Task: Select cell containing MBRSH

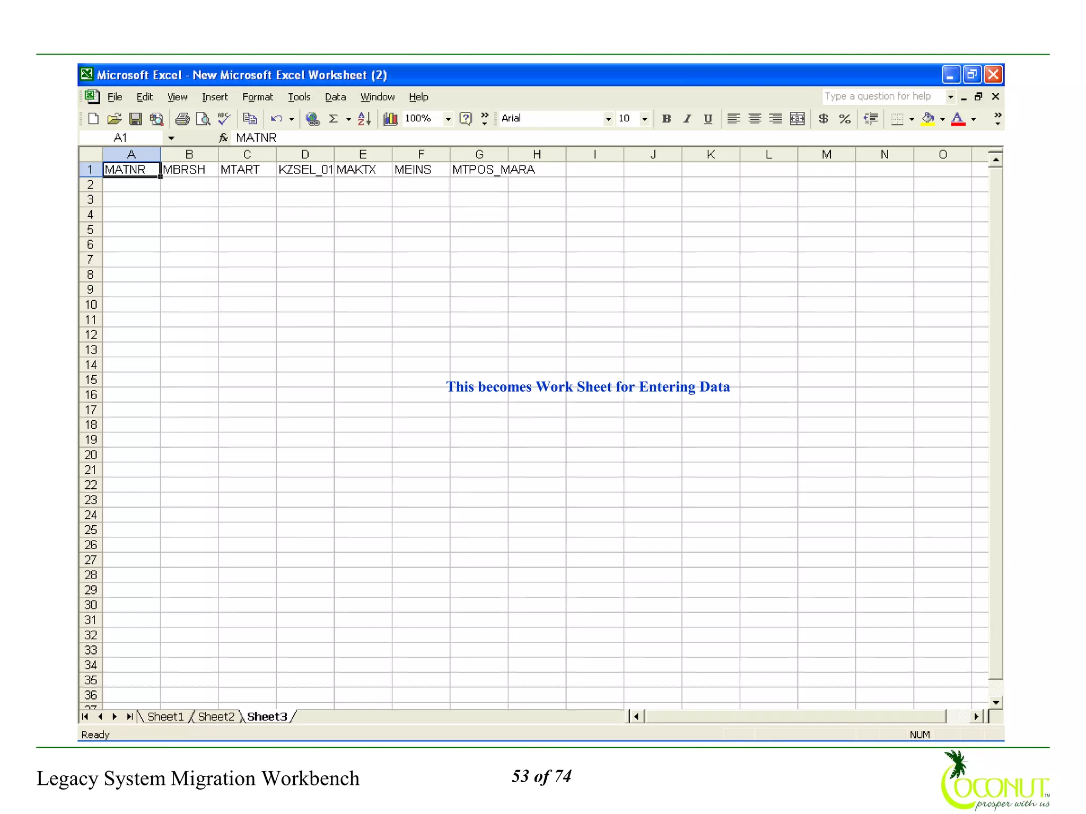Action: pos(189,170)
